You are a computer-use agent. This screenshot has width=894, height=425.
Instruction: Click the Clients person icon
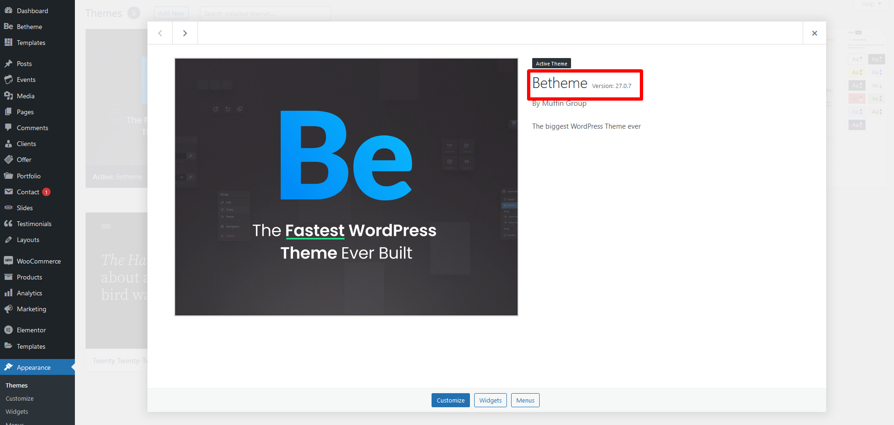pos(8,144)
